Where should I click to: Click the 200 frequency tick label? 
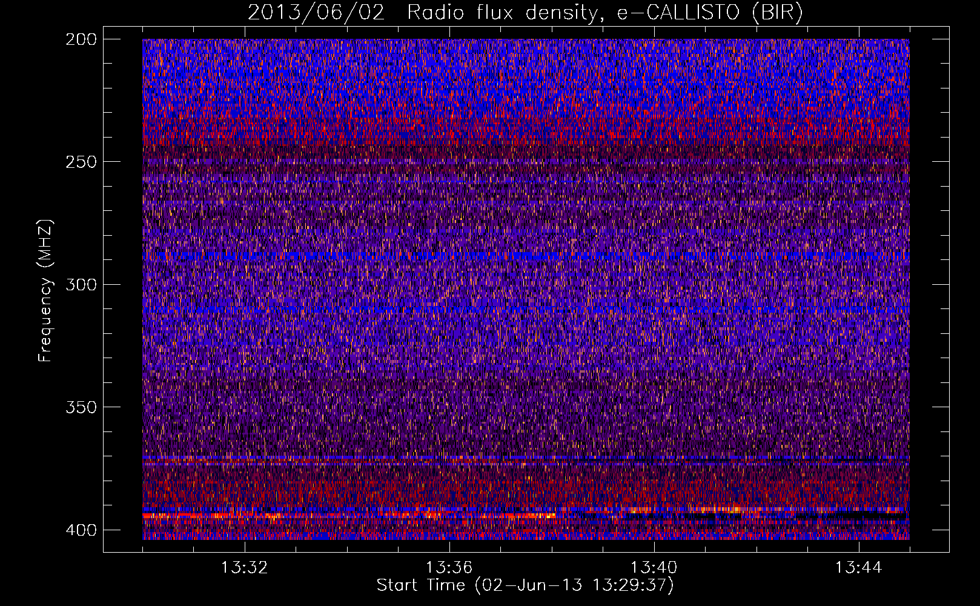pyautogui.click(x=81, y=39)
